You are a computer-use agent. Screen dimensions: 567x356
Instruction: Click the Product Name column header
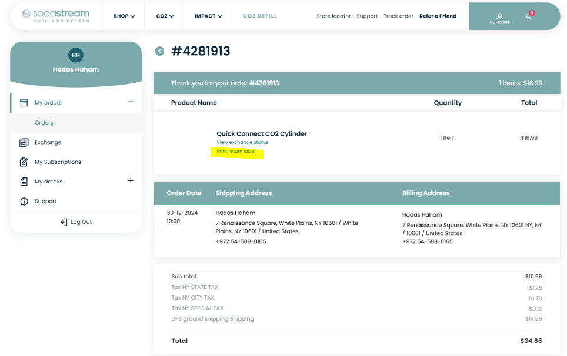click(x=194, y=103)
